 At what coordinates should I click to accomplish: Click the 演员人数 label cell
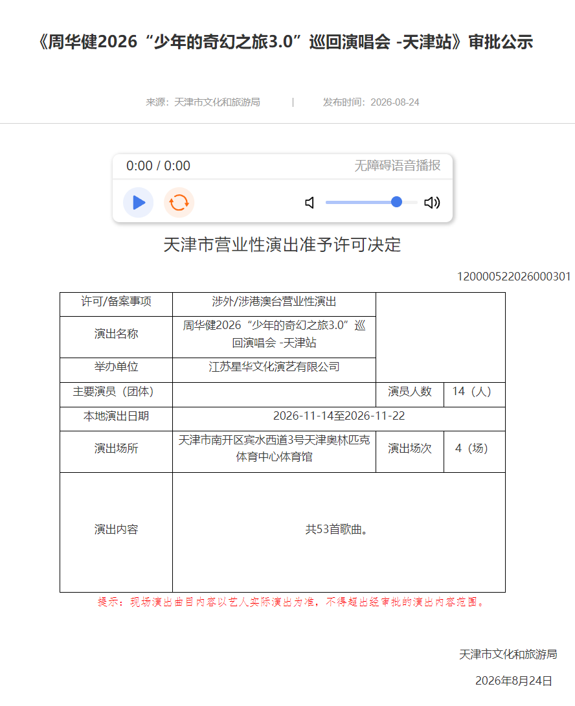coord(410,395)
